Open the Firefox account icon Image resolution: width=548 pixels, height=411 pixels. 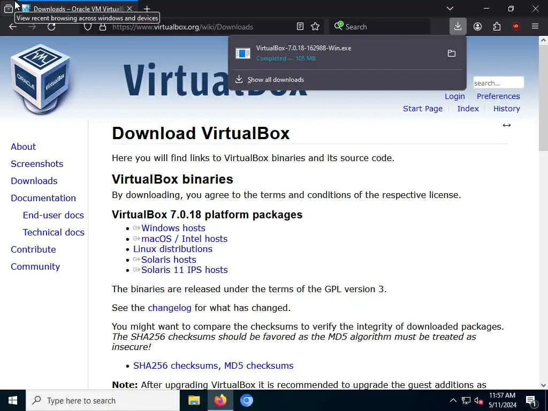pyautogui.click(x=477, y=27)
